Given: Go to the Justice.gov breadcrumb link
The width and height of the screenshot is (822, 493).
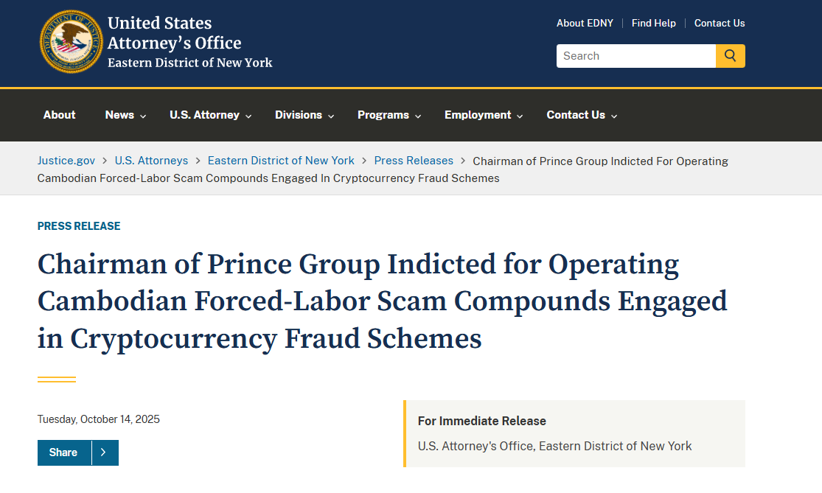Looking at the screenshot, I should [66, 161].
